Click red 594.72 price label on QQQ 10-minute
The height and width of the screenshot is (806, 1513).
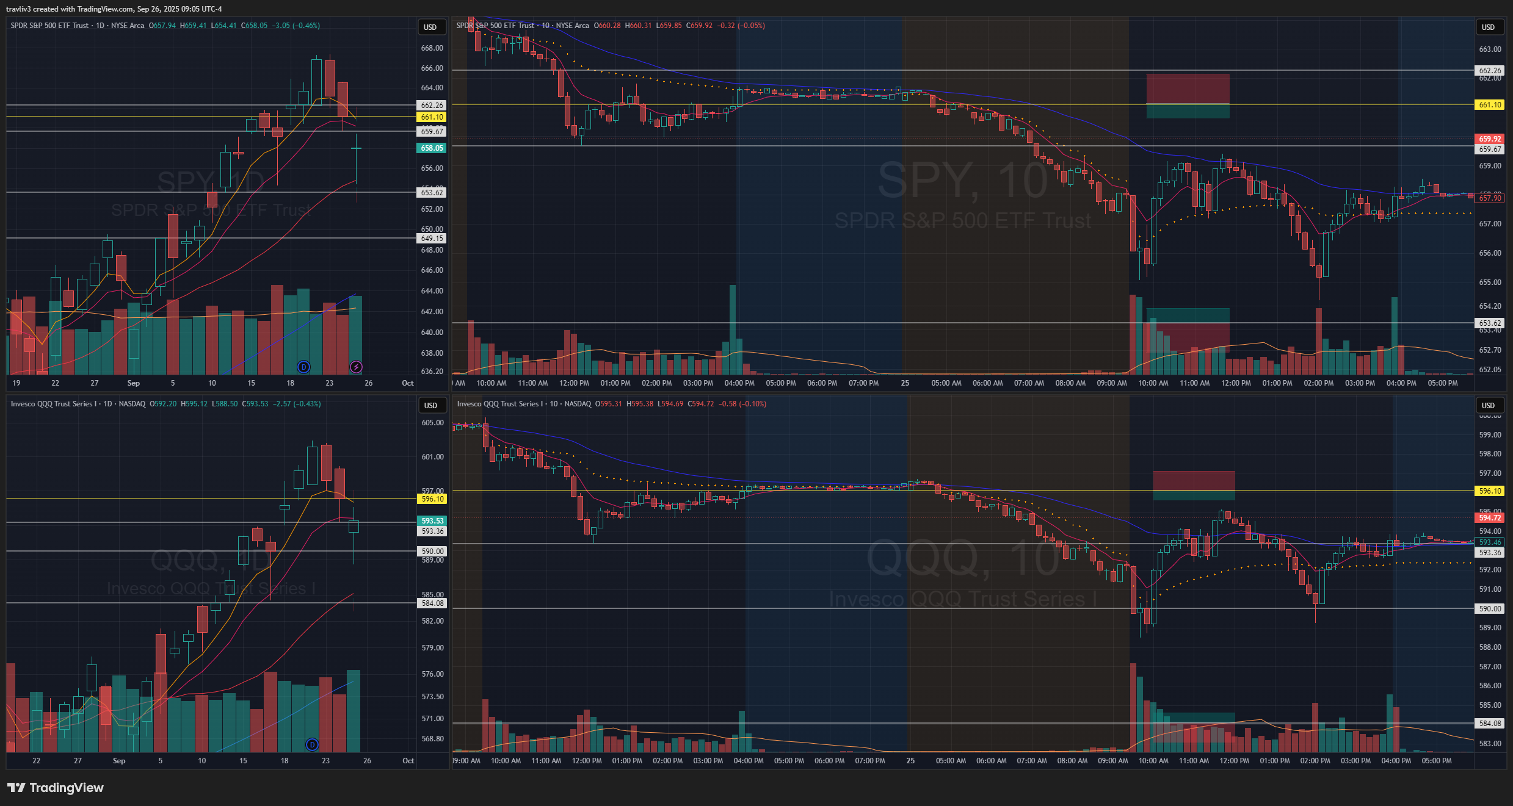(x=1489, y=518)
